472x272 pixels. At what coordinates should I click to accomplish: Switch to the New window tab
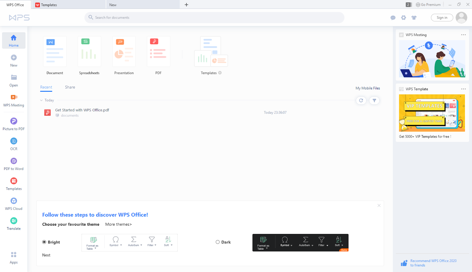point(143,5)
